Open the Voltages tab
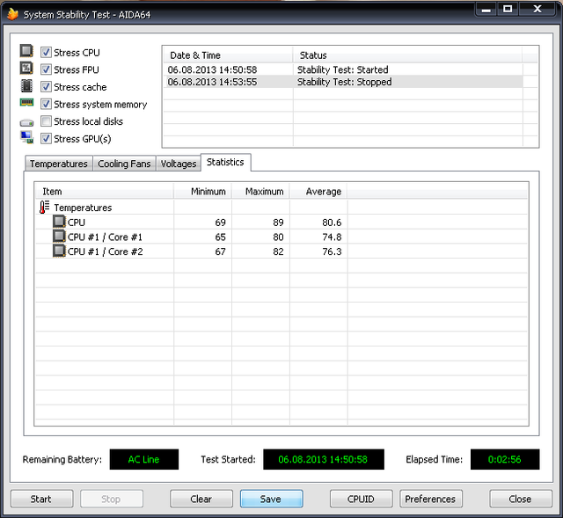Image resolution: width=563 pixels, height=518 pixels. point(179,164)
